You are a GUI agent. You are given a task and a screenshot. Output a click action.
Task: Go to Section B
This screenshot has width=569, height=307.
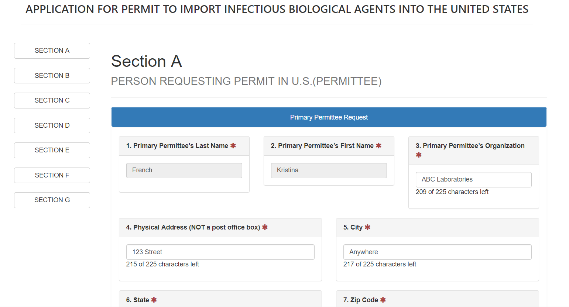click(x=52, y=76)
